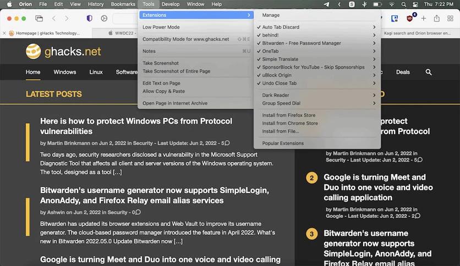
Task: Choose Take Screenshot of Entire Page
Action: [x=196, y=71]
